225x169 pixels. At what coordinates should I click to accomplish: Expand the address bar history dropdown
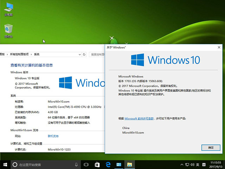80,55
